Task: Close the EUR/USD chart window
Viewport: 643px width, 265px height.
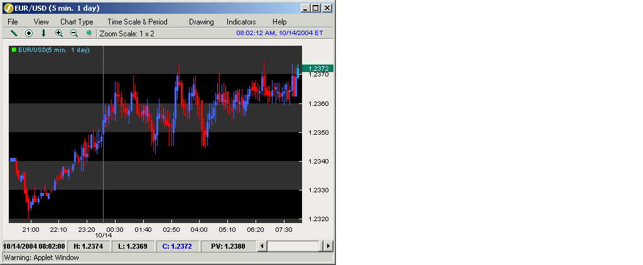Action: 327,8
